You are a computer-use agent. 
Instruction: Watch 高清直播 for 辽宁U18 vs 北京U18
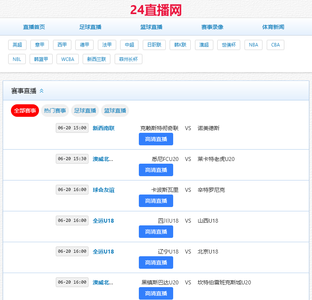(x=156, y=263)
